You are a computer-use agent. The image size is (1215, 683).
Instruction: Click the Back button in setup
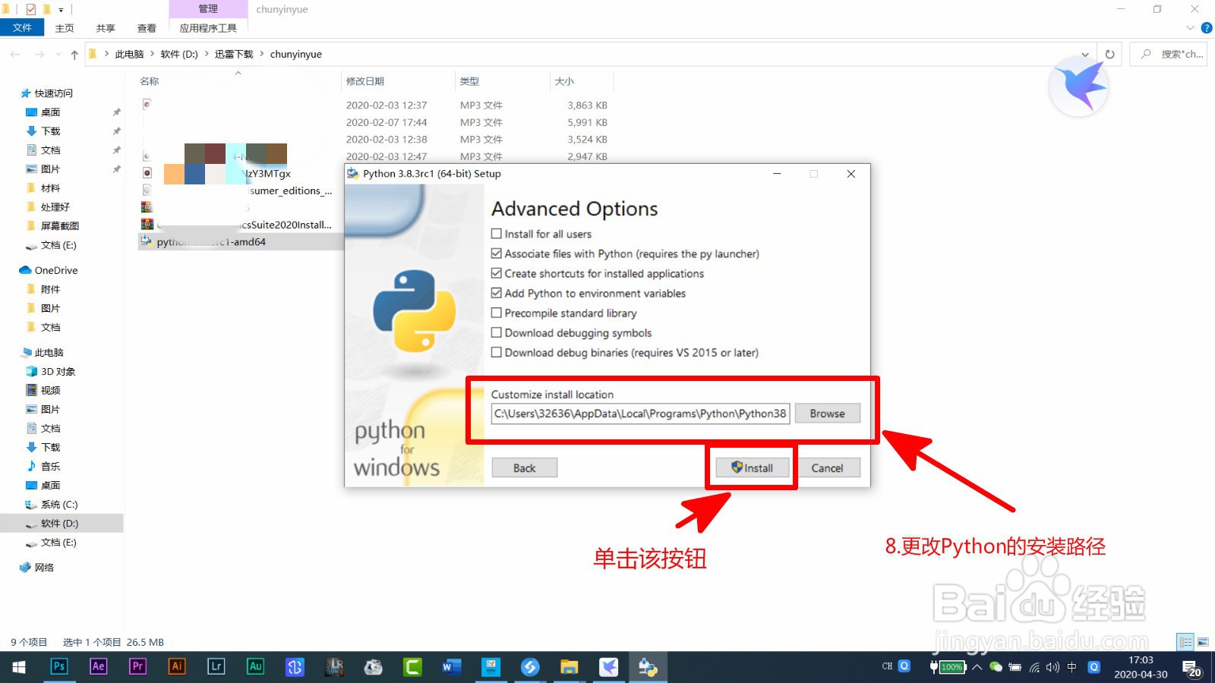pyautogui.click(x=524, y=467)
